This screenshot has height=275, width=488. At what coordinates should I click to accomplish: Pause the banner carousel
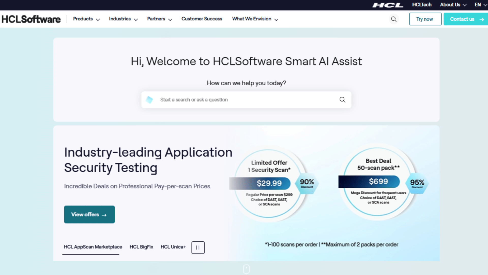click(198, 248)
